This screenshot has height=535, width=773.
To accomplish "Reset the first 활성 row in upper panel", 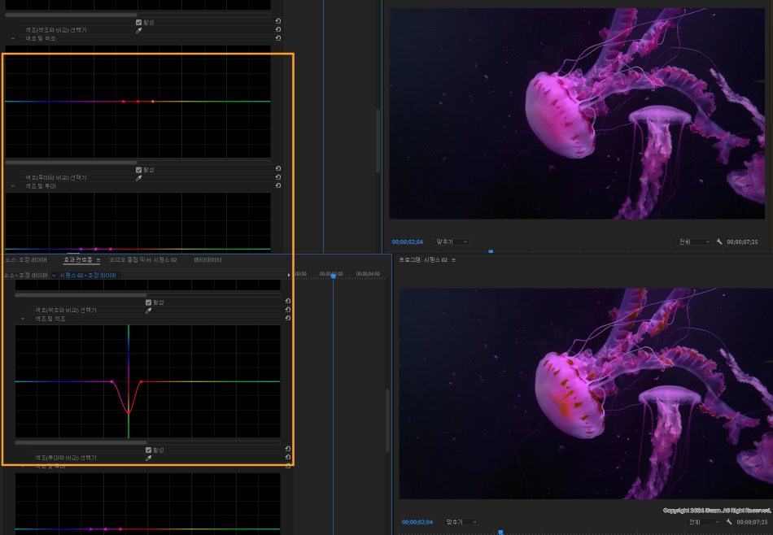I will point(278,21).
